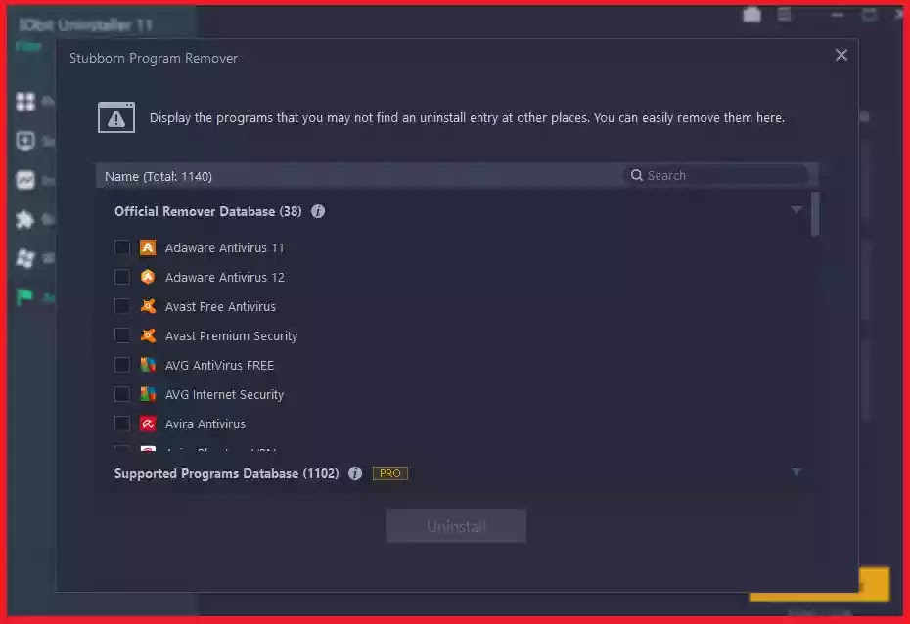
Task: Click the info icon beside Official Remover Database
Action: point(317,211)
